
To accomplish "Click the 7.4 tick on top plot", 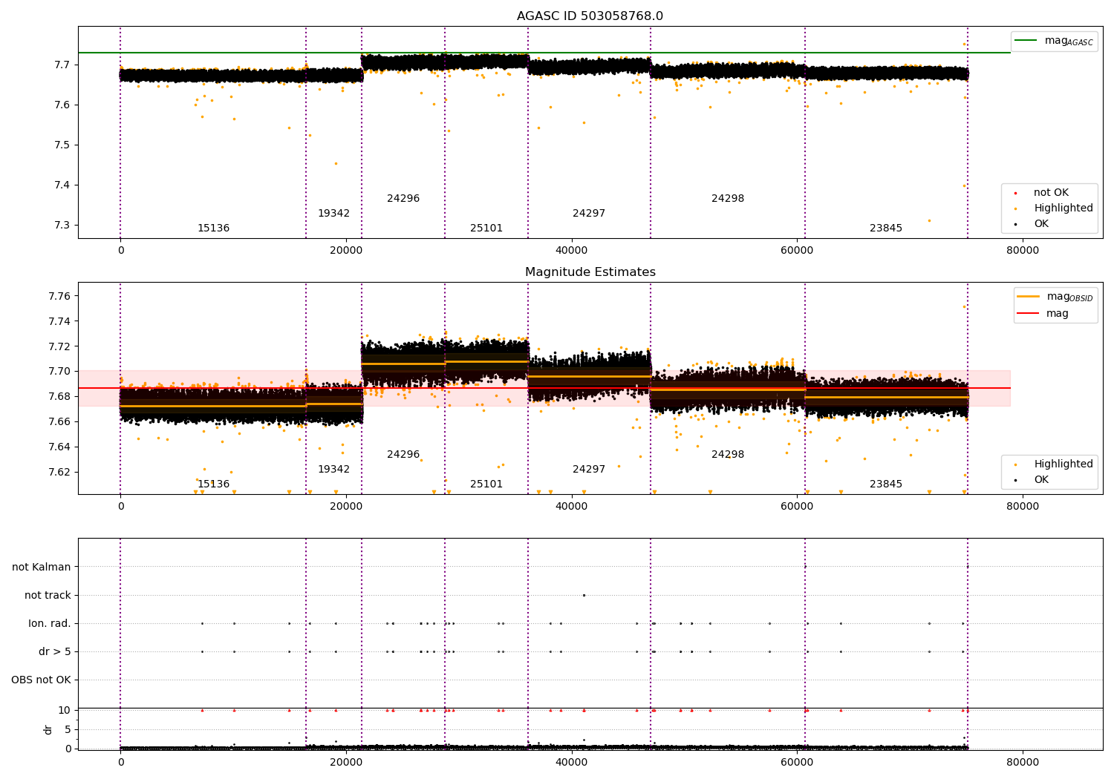I will click(x=62, y=185).
